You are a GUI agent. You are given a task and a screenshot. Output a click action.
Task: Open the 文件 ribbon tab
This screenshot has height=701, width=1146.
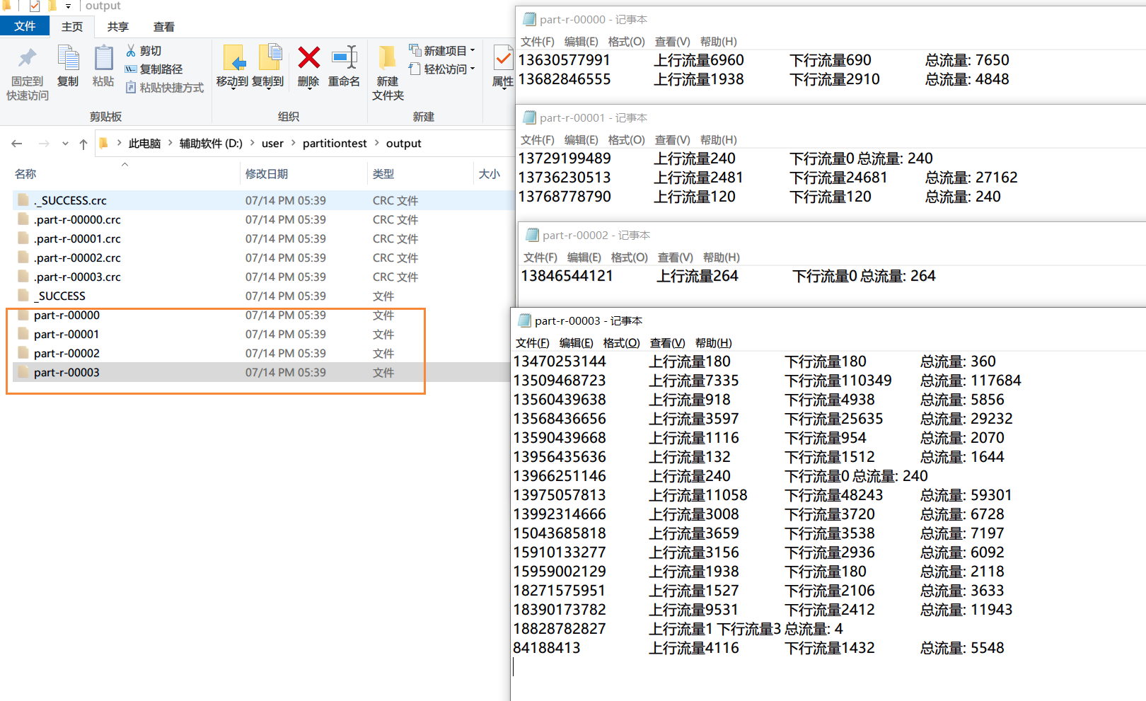[25, 26]
